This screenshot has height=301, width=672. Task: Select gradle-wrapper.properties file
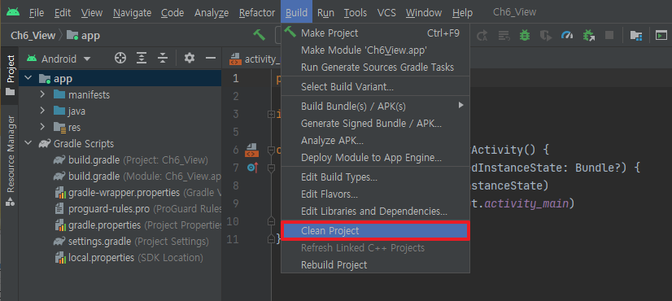coord(137,193)
